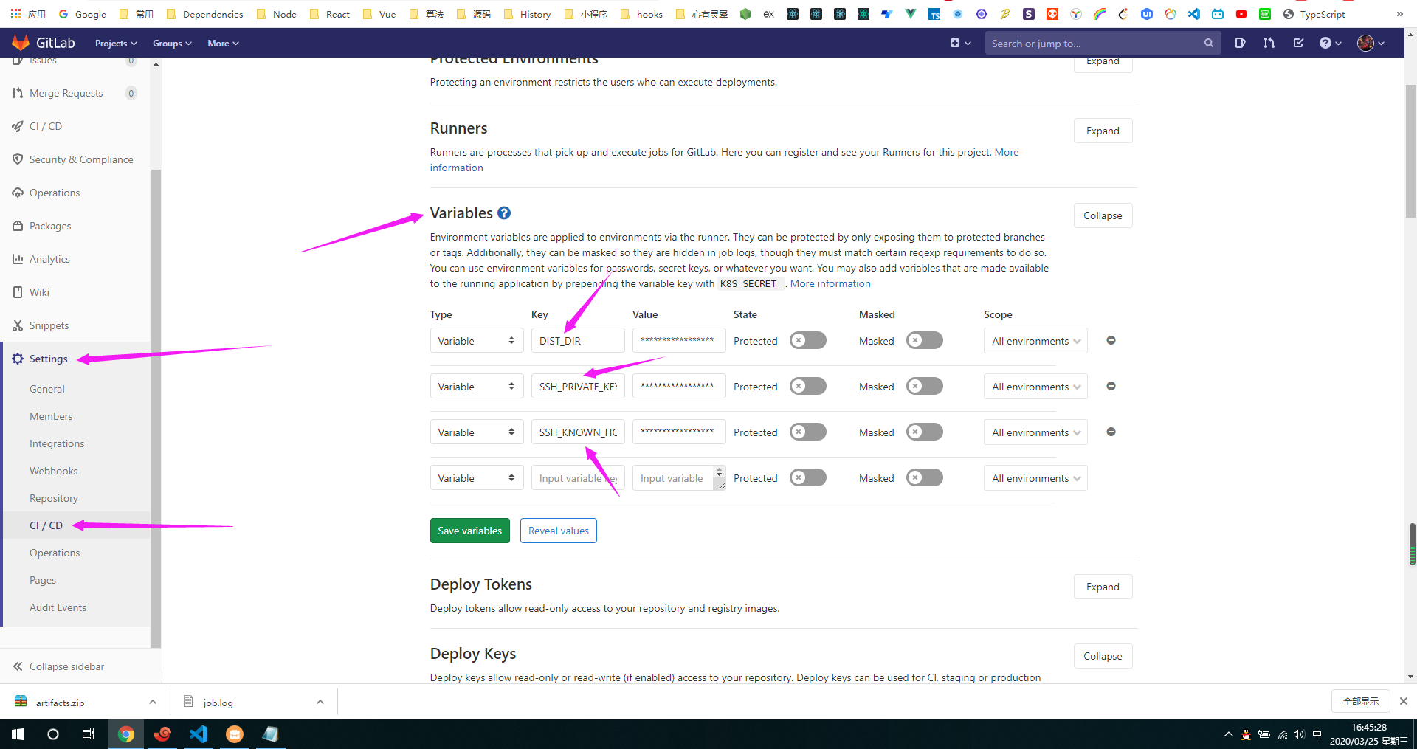Open Analytics in the sidebar
The width and height of the screenshot is (1417, 749).
coord(49,259)
